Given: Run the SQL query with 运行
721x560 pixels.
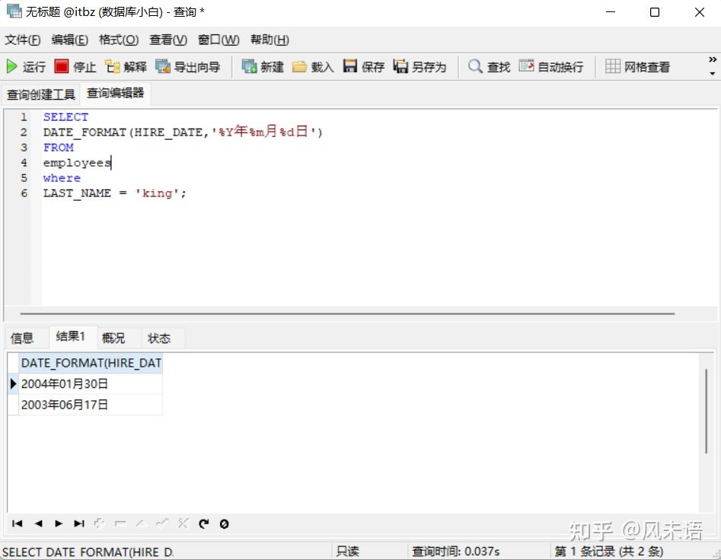Looking at the screenshot, I should click(26, 66).
